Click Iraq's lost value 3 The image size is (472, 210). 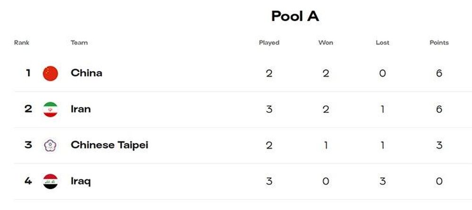383,181
